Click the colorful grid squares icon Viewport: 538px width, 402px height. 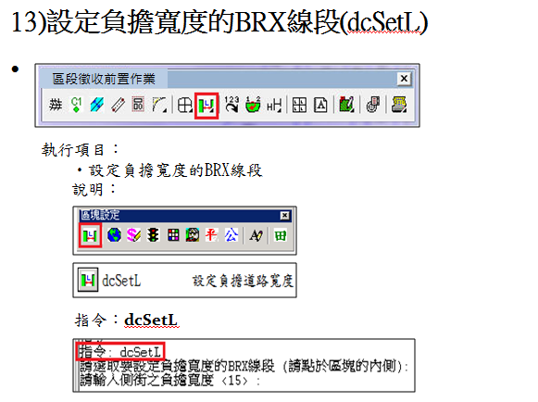173,235
